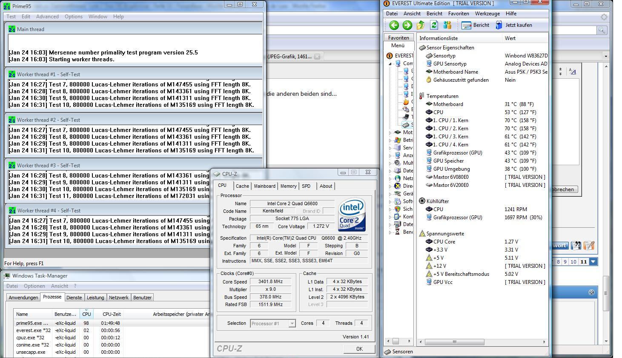Click the 1. CPU / 1. Kern row
This screenshot has height=358, width=622.
click(483, 120)
